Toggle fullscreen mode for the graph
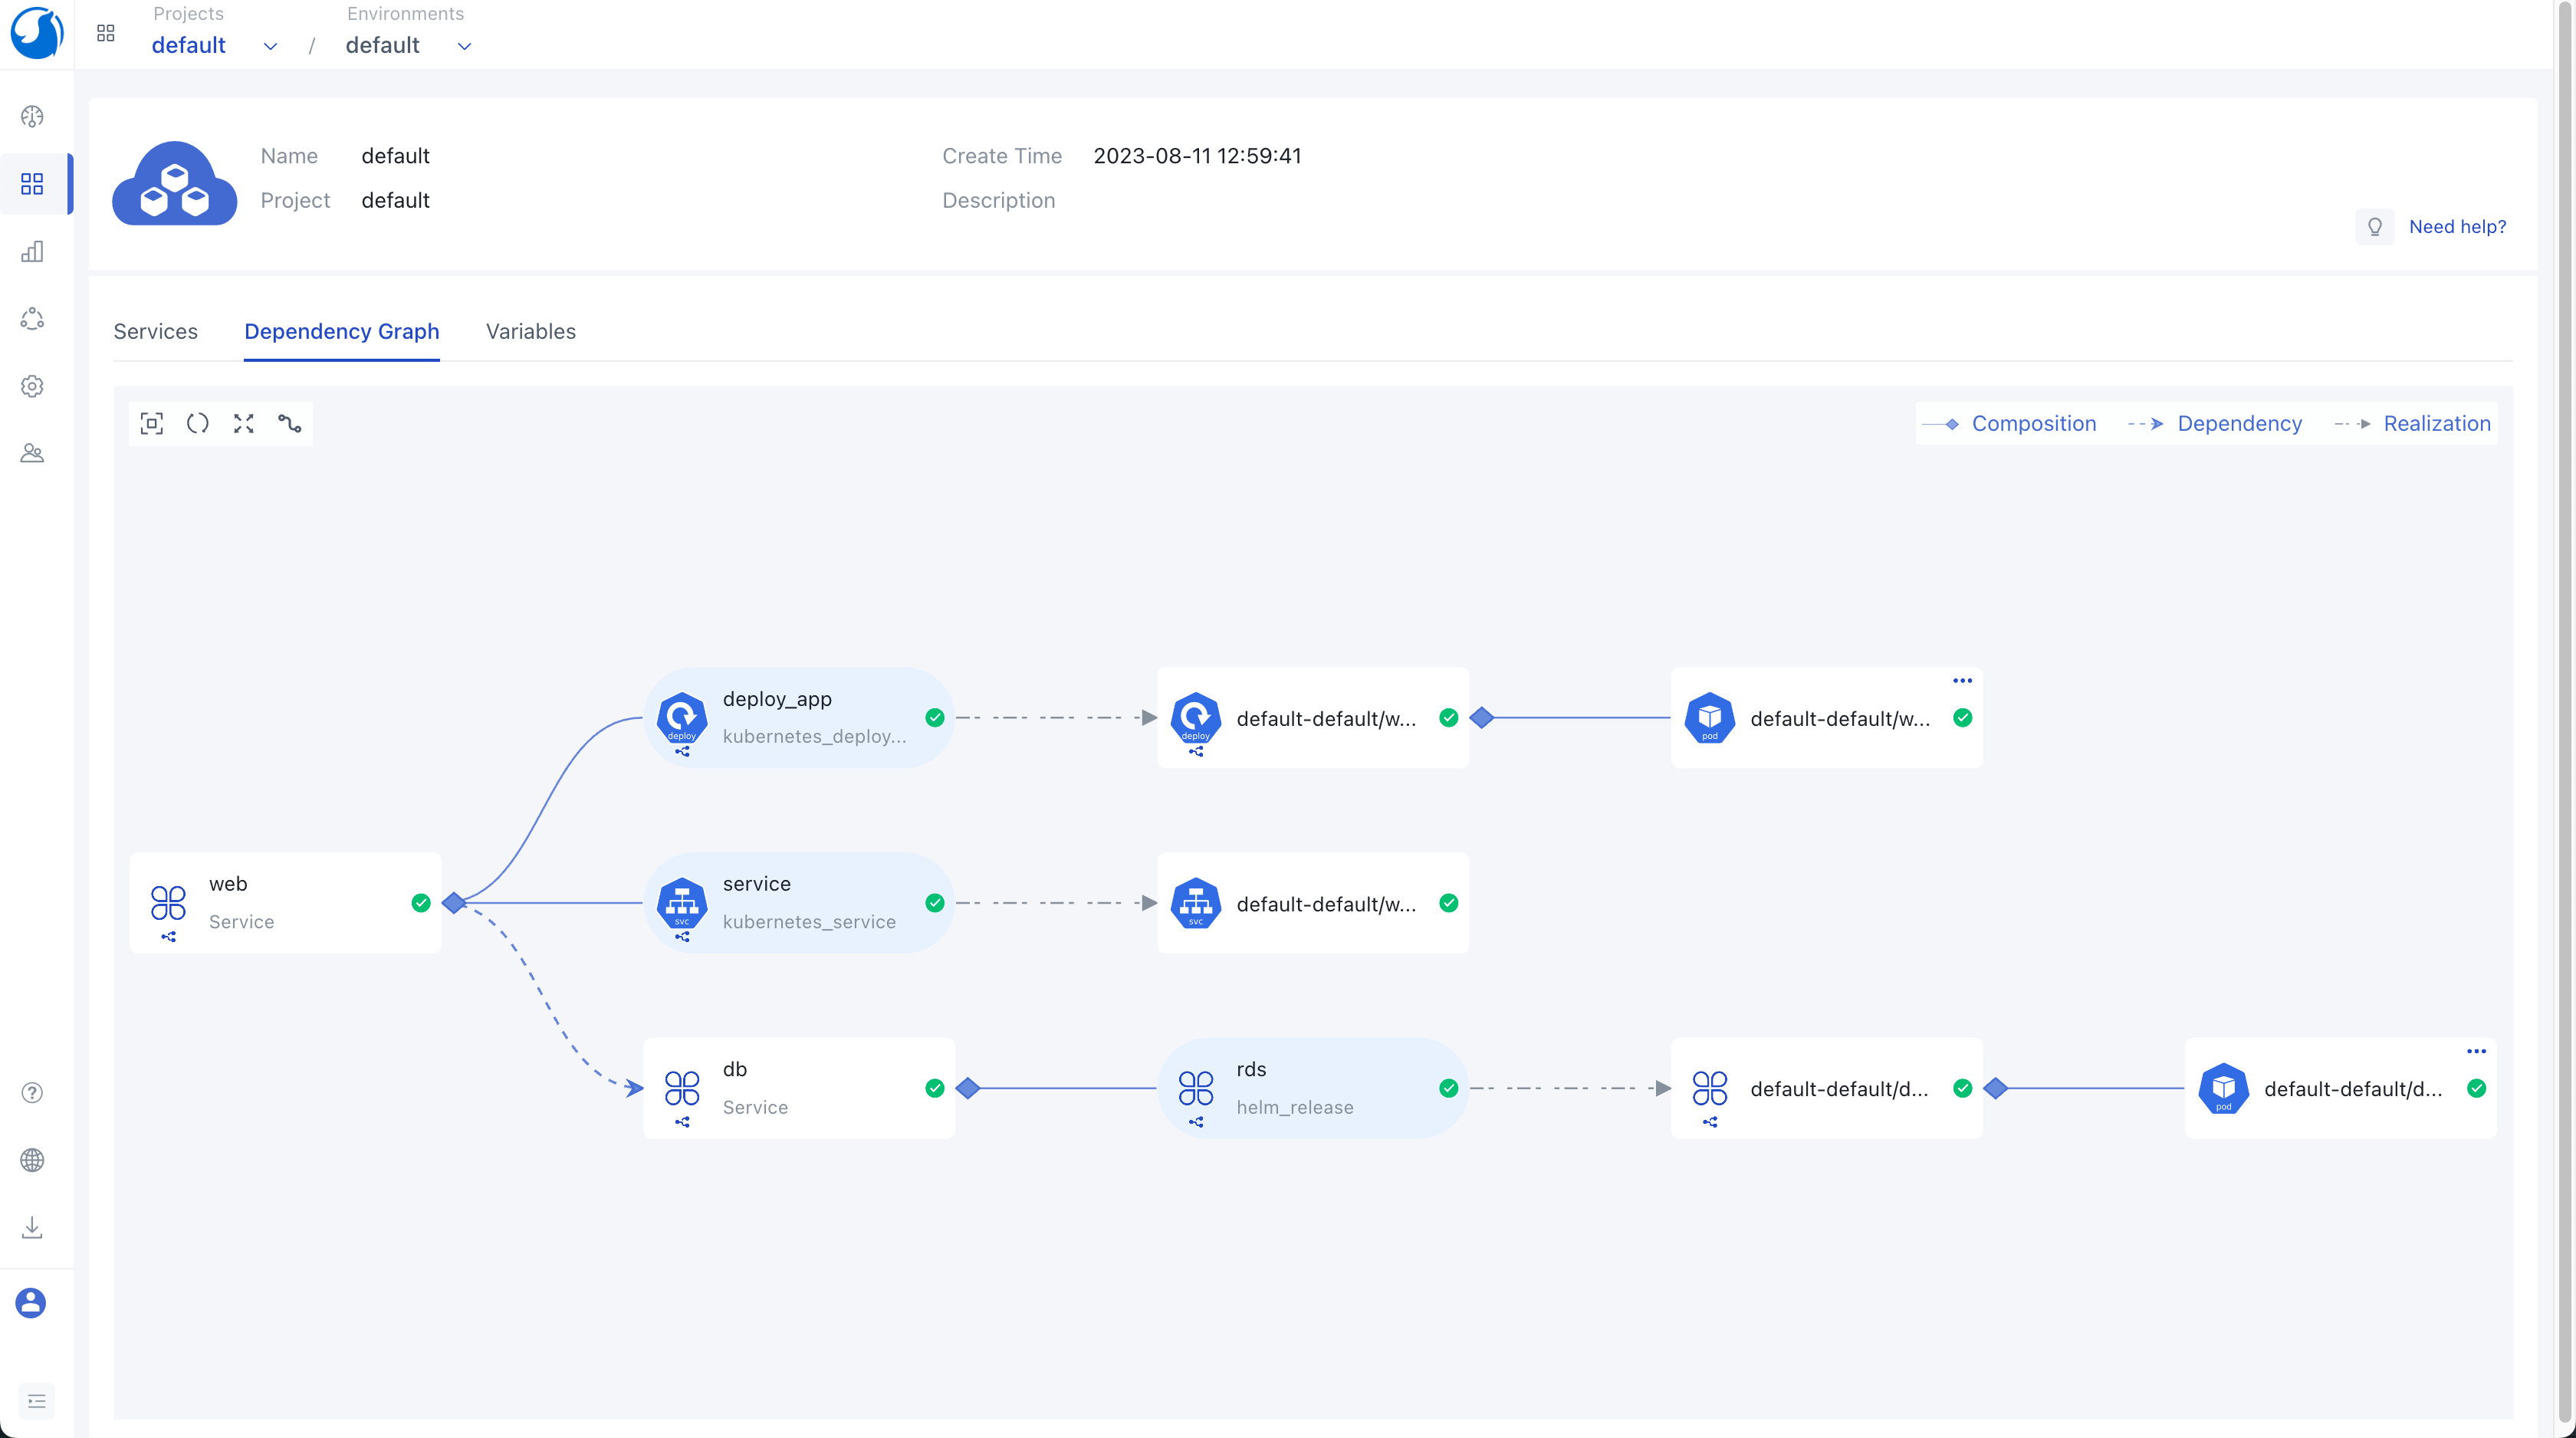 click(244, 424)
